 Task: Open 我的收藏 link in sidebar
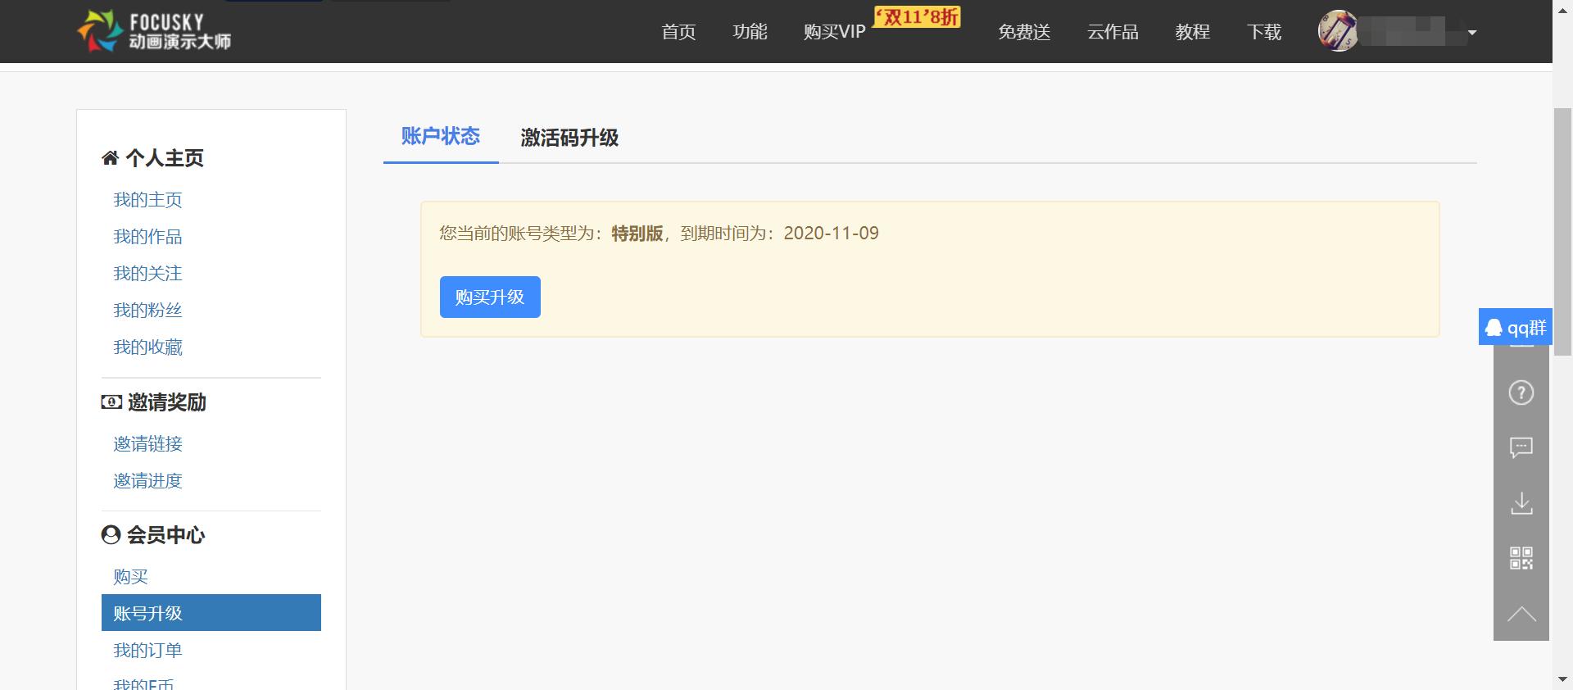[147, 347]
